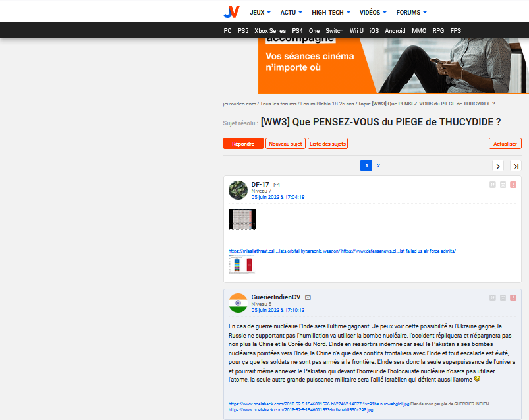Quote the DF-17 post

pyautogui.click(x=493, y=185)
